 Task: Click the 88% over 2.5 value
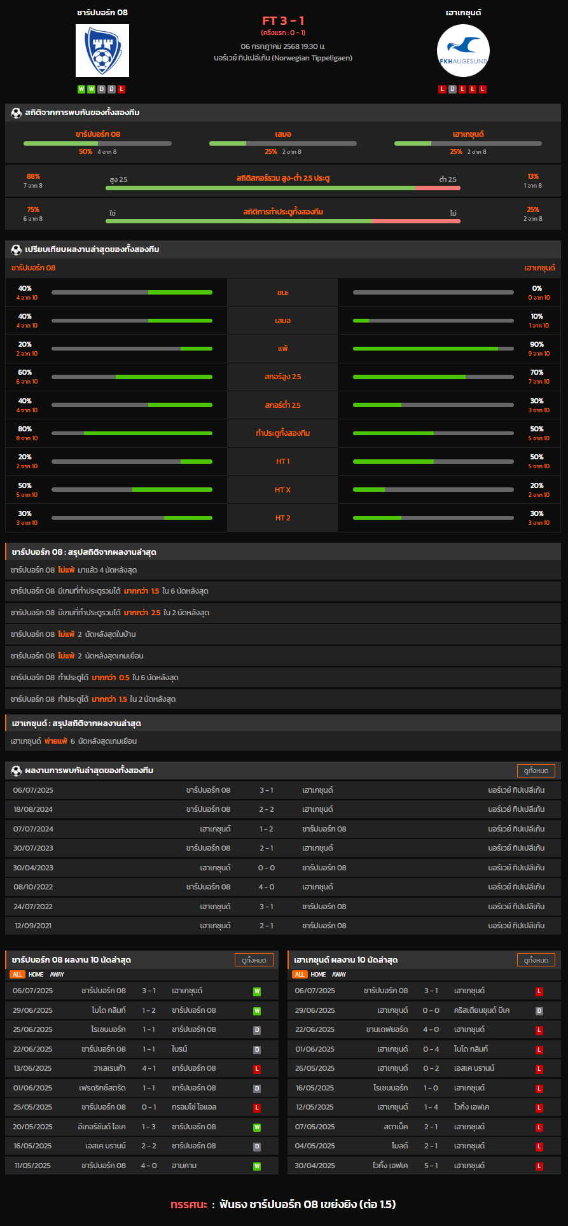point(33,176)
